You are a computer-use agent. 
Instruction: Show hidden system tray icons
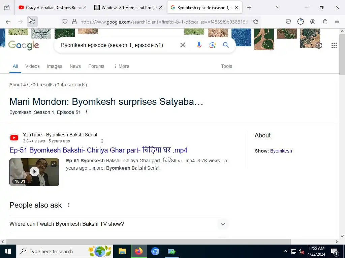pos(285,252)
